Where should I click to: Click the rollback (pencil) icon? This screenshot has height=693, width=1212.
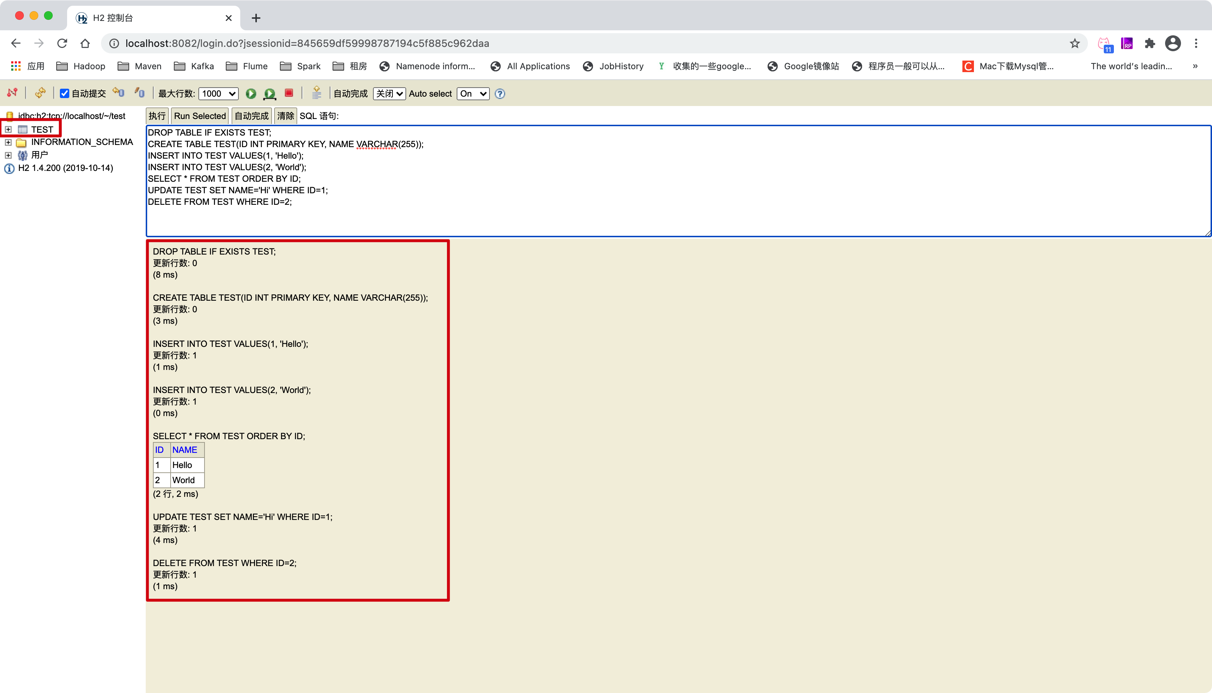tap(139, 92)
